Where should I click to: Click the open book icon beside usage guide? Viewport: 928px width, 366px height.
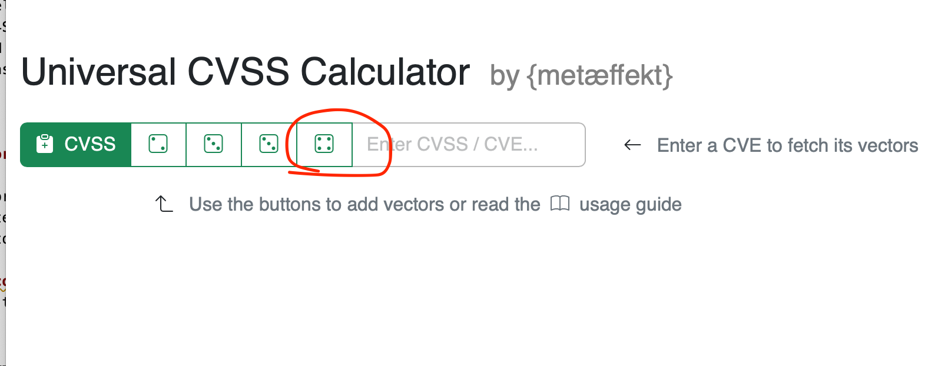560,204
